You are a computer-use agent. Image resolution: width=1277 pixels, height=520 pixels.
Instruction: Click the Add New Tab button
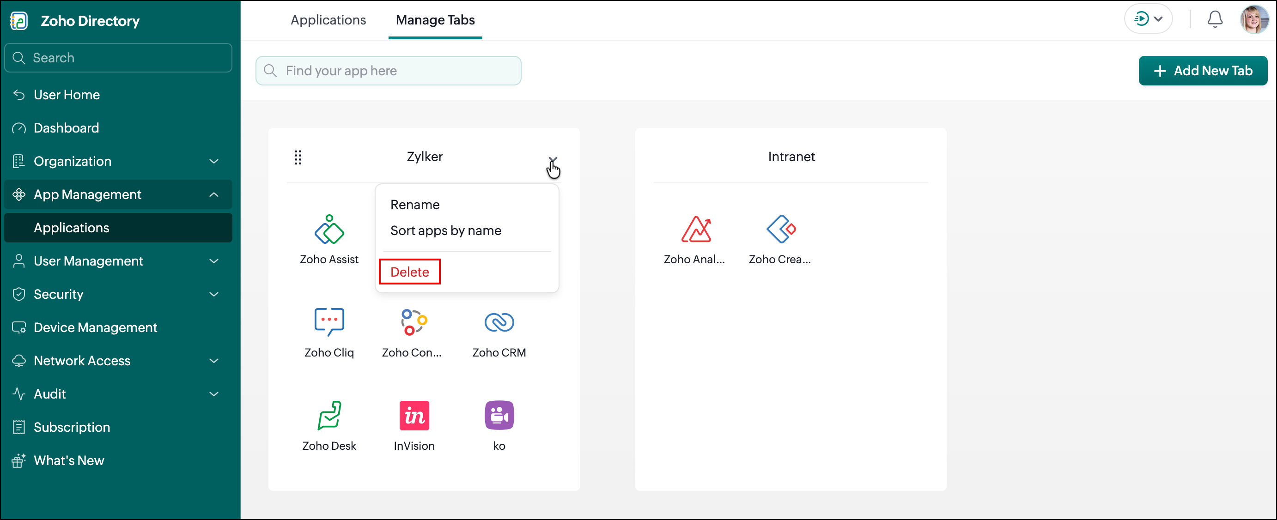(x=1203, y=70)
